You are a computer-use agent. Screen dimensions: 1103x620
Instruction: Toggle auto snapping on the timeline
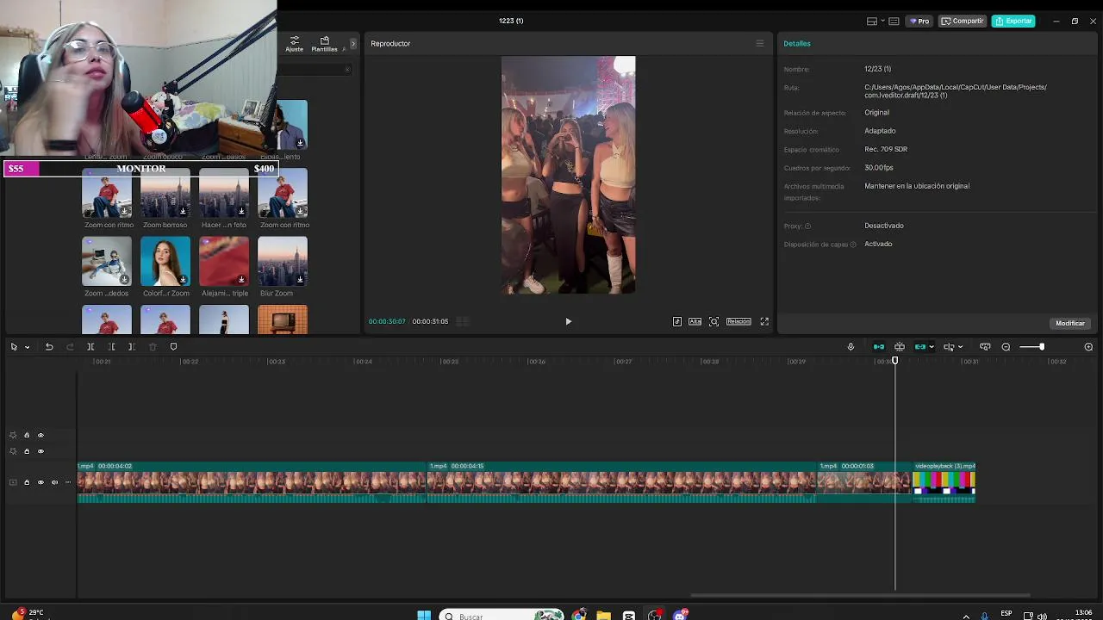[900, 347]
